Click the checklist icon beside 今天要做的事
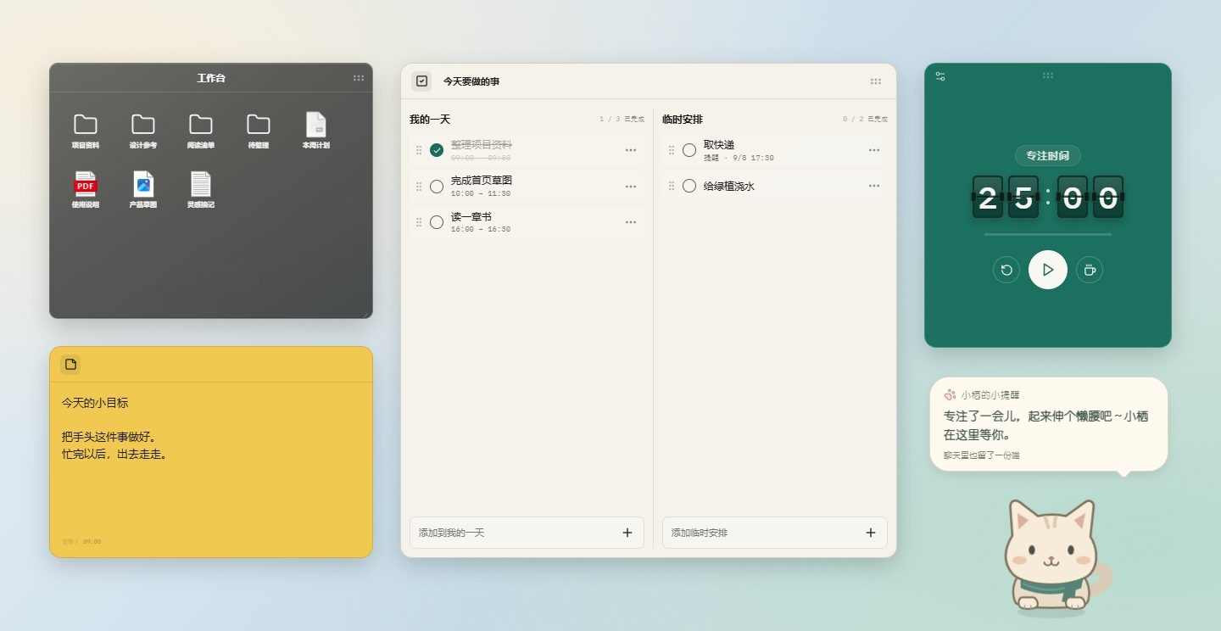Screen dimensions: 1221x631 pyautogui.click(x=421, y=81)
